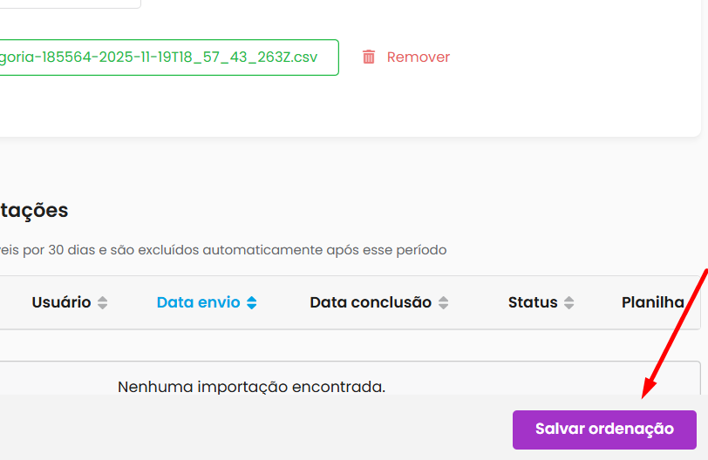Click the bold section heading ending in "tações"

pos(34,210)
